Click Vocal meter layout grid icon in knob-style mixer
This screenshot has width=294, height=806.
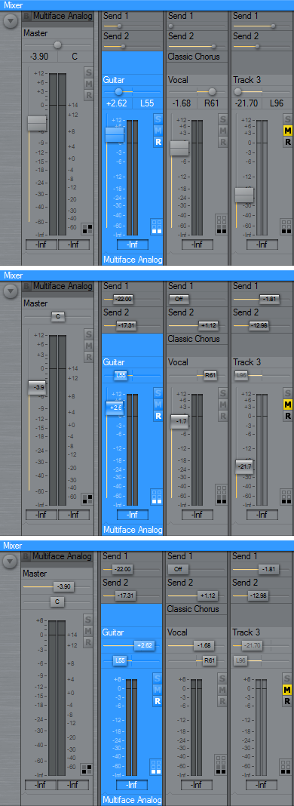tap(221, 224)
